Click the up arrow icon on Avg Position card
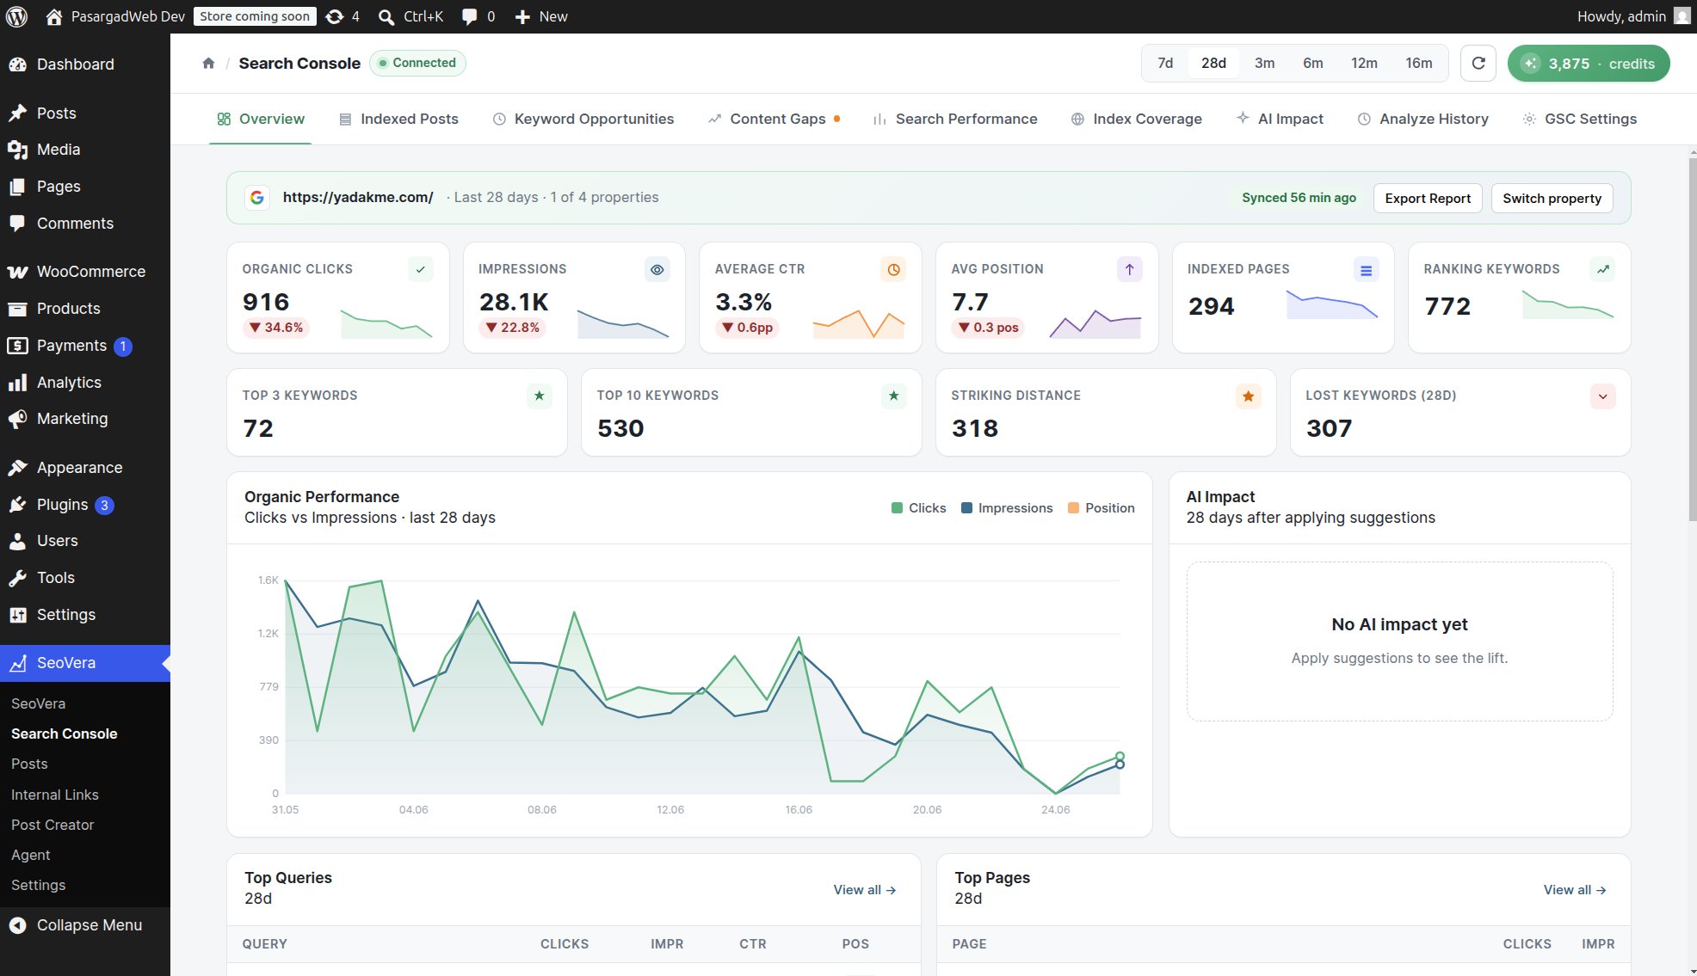The width and height of the screenshot is (1697, 976). [1129, 269]
